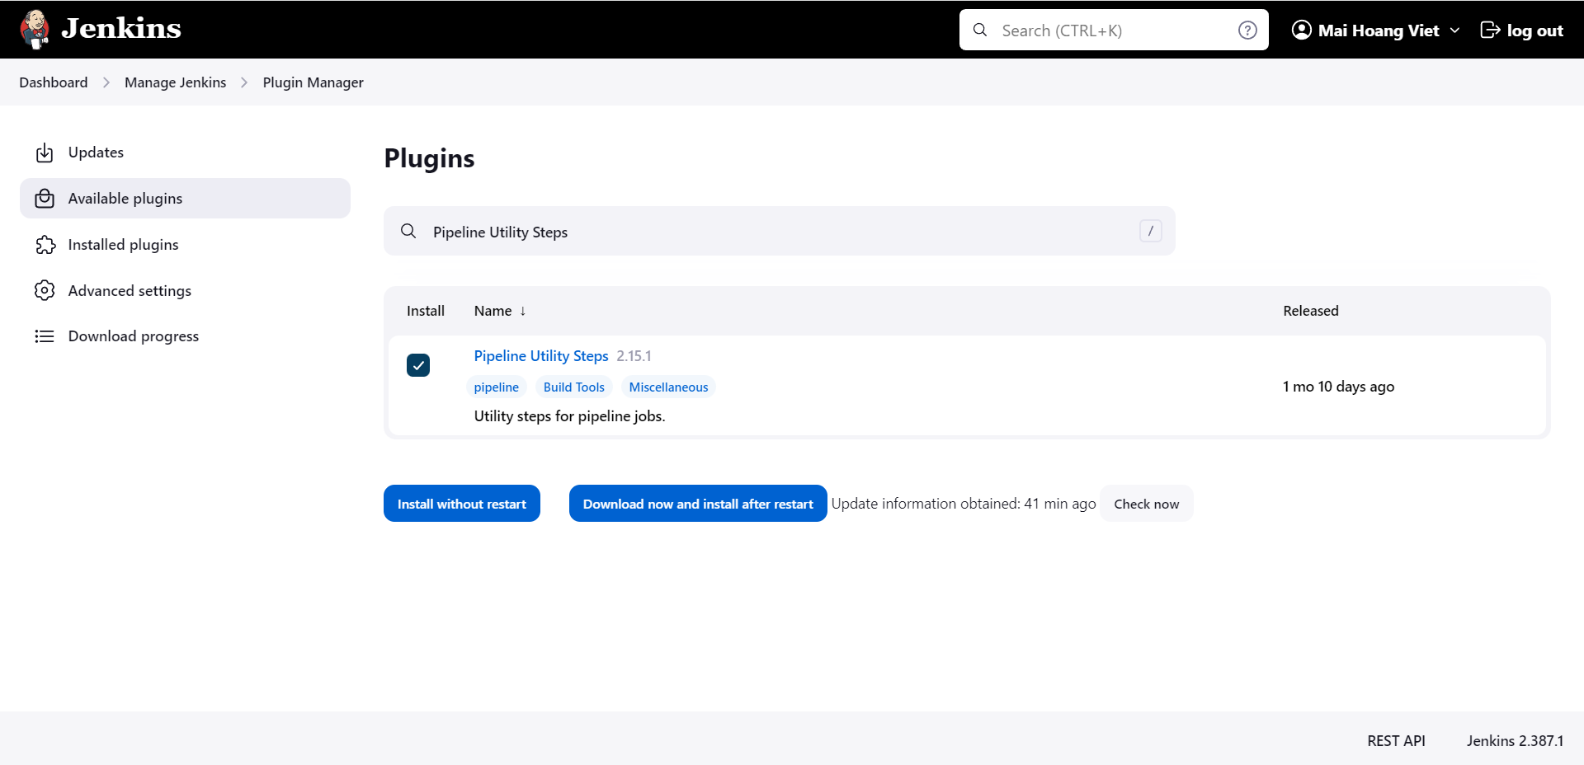Open Advanced settings in sidebar
The height and width of the screenshot is (765, 1584).
(x=185, y=291)
